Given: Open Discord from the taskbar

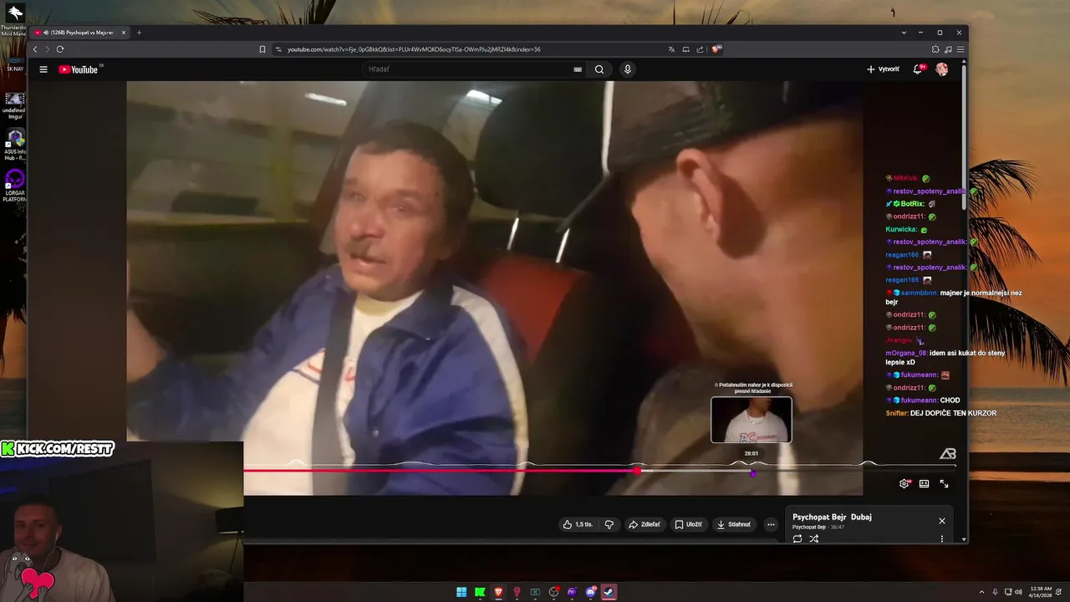Looking at the screenshot, I should 591,592.
